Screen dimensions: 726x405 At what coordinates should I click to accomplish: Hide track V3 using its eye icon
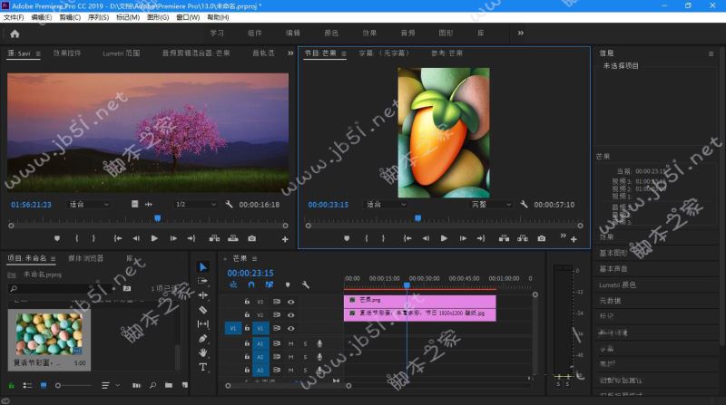click(x=291, y=300)
